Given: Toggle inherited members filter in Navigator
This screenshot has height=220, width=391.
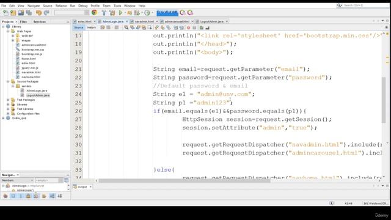Looking at the screenshot, I should tap(5, 196).
